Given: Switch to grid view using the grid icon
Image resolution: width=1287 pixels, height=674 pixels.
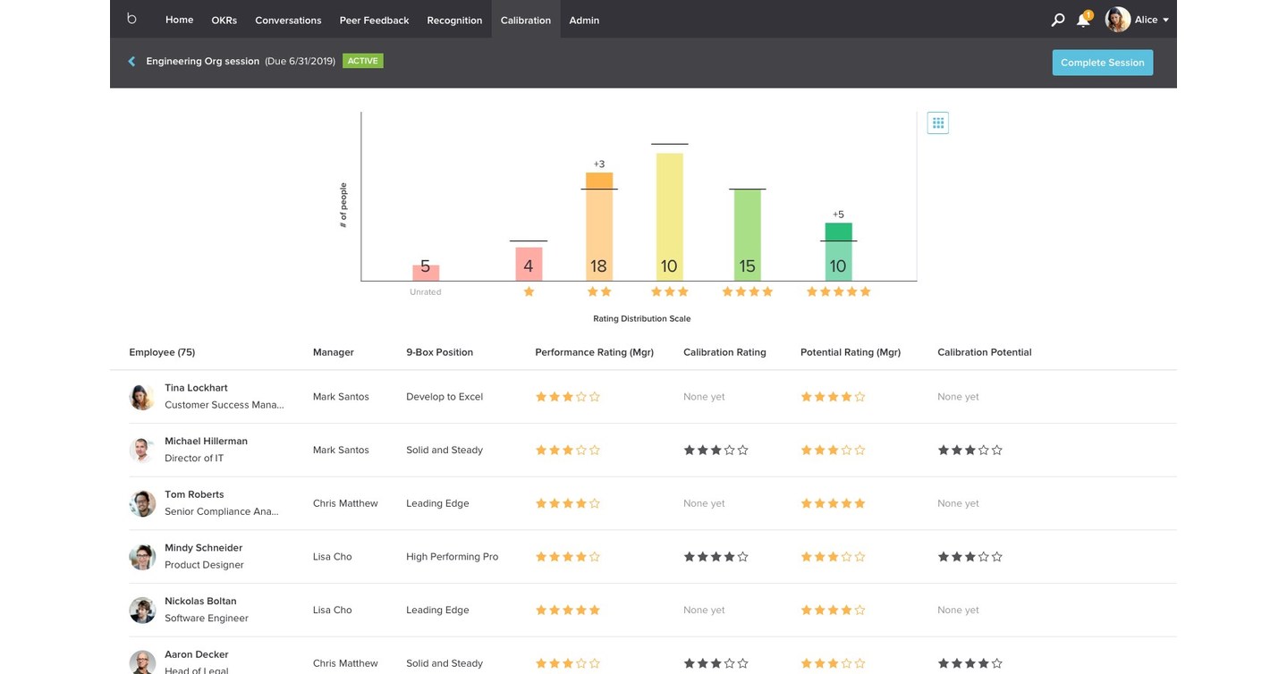Looking at the screenshot, I should 936,122.
